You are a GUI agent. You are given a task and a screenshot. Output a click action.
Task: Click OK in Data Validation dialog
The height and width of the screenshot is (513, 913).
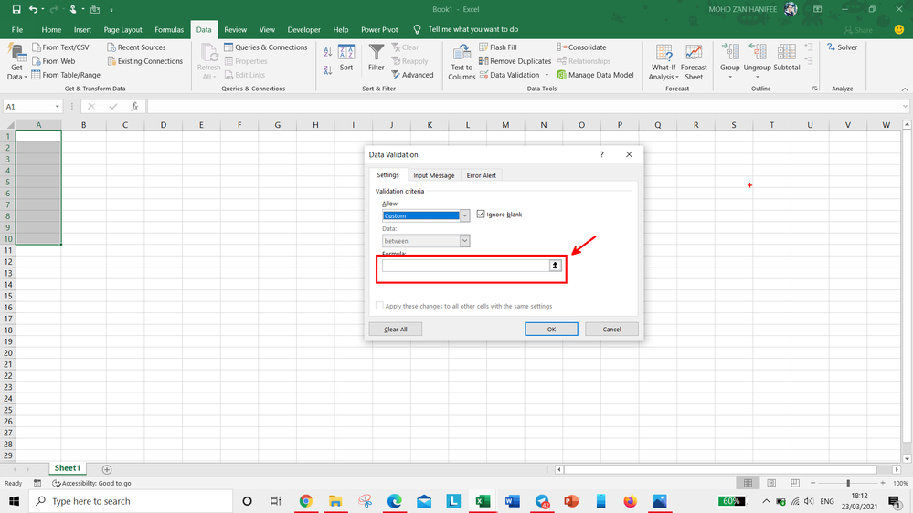551,330
